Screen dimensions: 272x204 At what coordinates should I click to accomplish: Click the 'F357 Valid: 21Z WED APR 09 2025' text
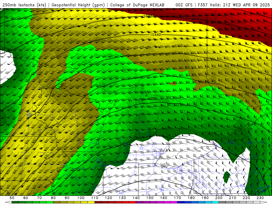tap(234, 5)
